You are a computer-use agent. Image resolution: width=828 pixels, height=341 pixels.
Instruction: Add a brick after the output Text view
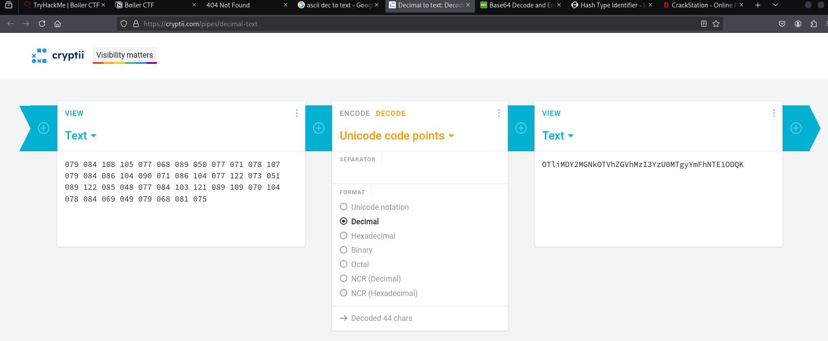[x=796, y=128]
